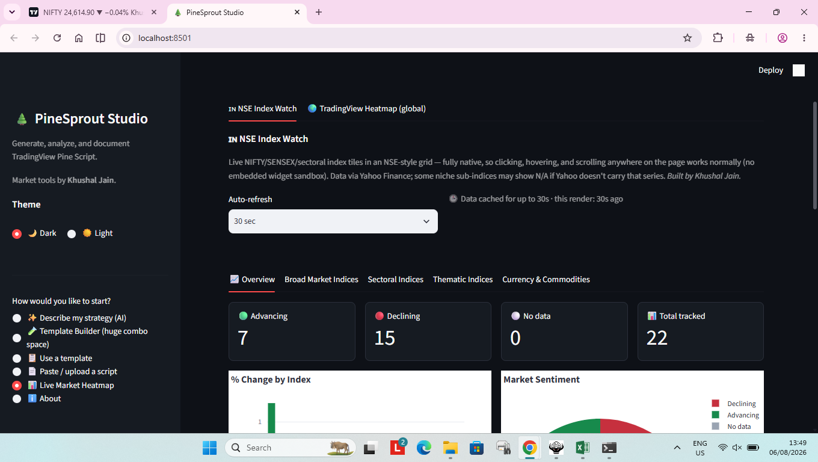Image resolution: width=818 pixels, height=462 pixels.
Task: Click the Advancing legend color swatch
Action: click(x=715, y=415)
